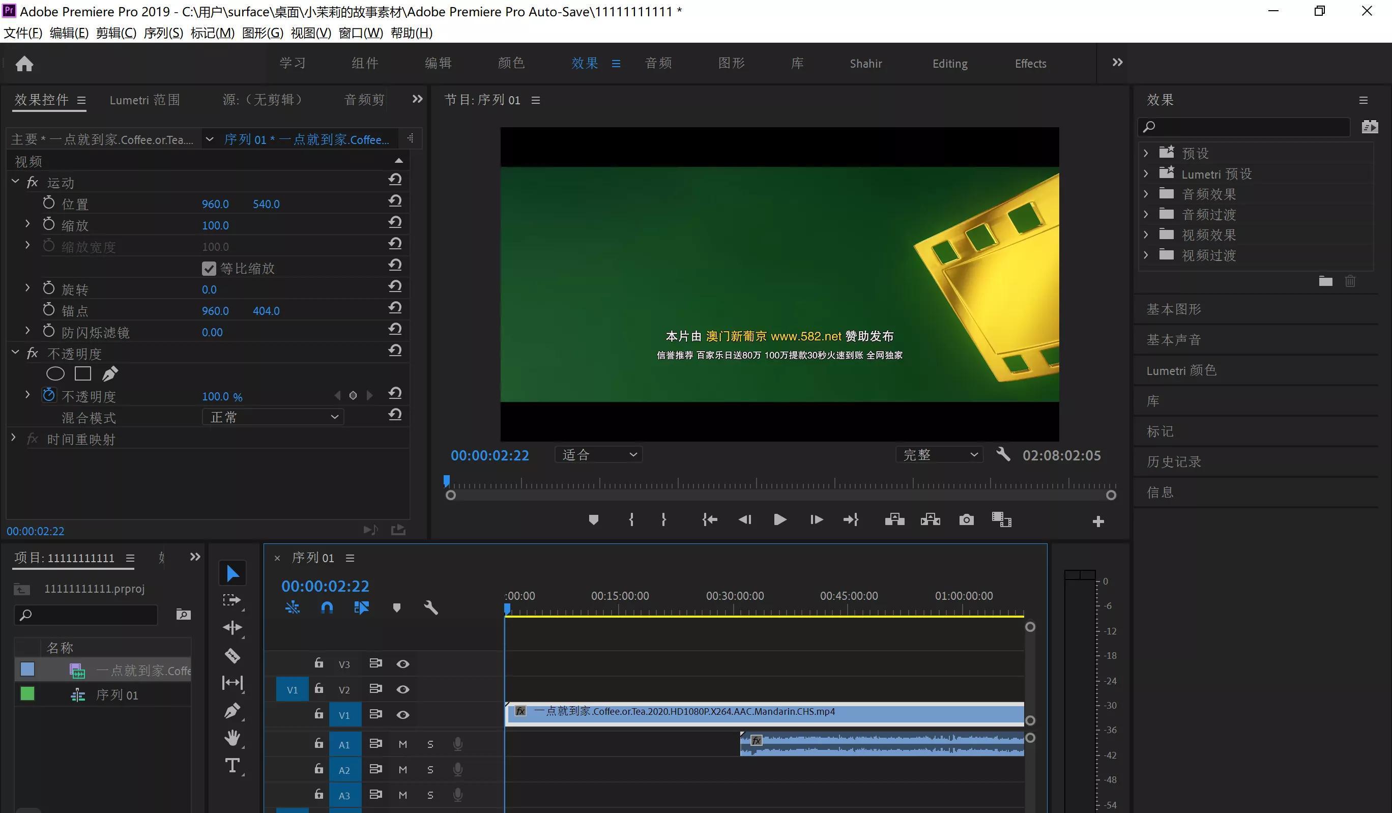Toggle Linked Selection in timeline
Screen dimensions: 1392x813
(361, 608)
